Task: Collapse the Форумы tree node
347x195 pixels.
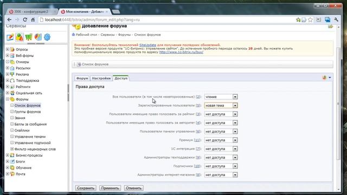Action: coord(8,99)
